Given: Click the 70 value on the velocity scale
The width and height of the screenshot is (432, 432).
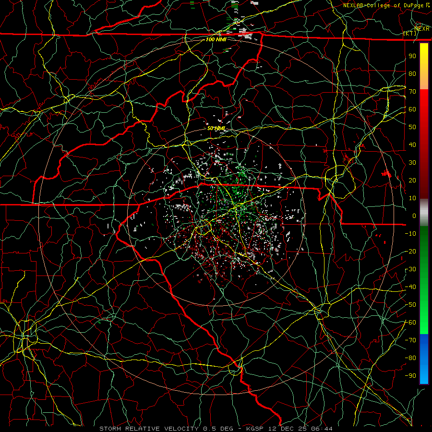Looking at the screenshot, I should pos(412,92).
